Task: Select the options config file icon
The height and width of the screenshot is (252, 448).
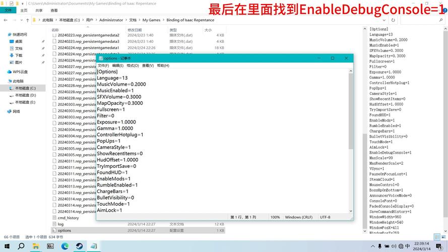Action: point(54,230)
